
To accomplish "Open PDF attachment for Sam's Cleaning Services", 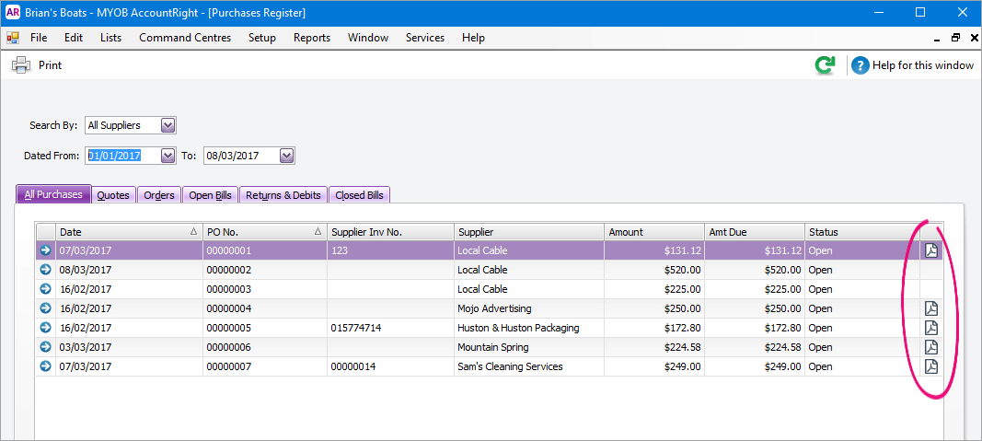I will pos(931,366).
